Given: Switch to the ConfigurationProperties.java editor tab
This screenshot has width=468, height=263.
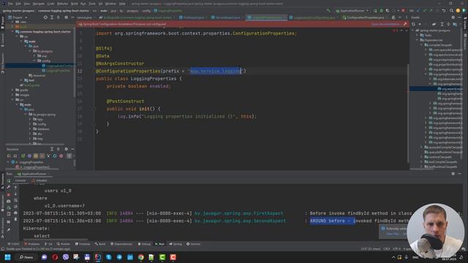Looking at the screenshot, I should coord(363,18).
